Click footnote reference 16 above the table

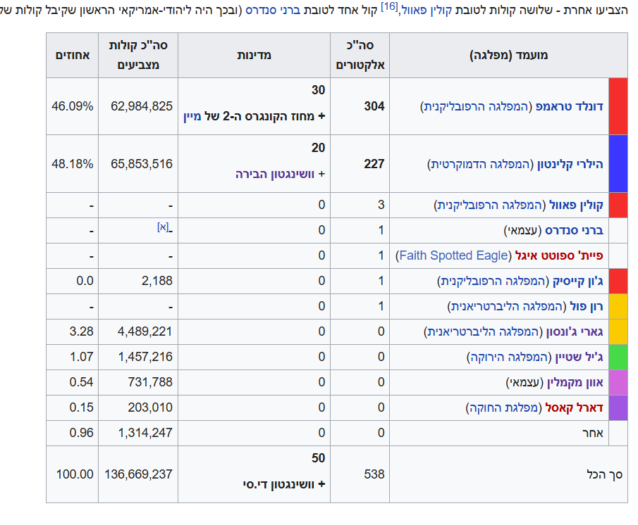(x=389, y=7)
